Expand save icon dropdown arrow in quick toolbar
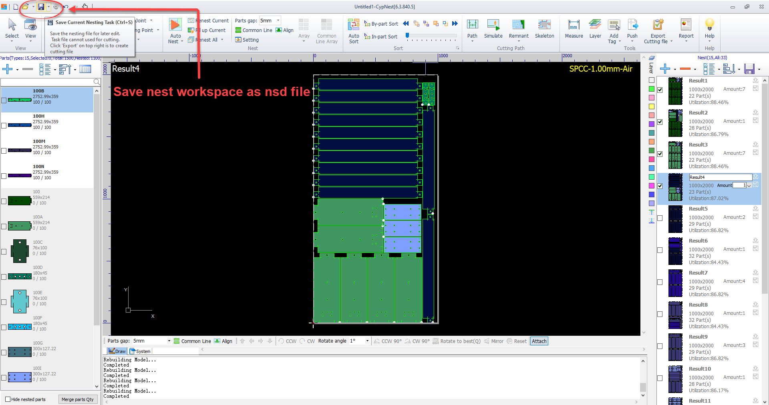Screen dimensions: 769x405 coord(48,7)
